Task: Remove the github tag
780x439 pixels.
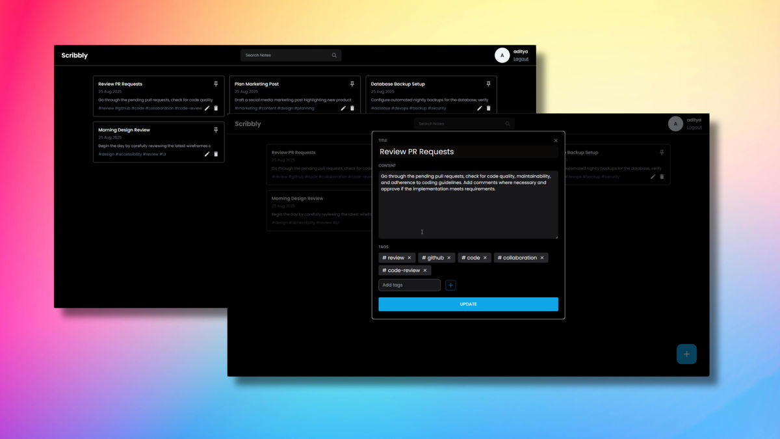Action: 448,258
